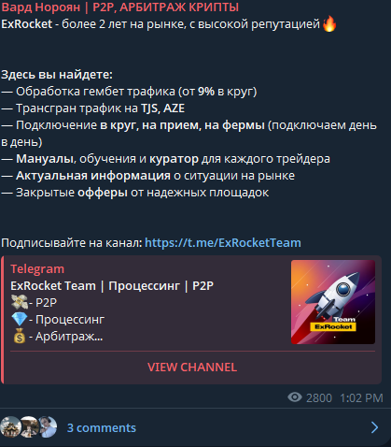Open the t.me/ExRocketTeam link
The width and height of the screenshot is (391, 447).
click(223, 243)
